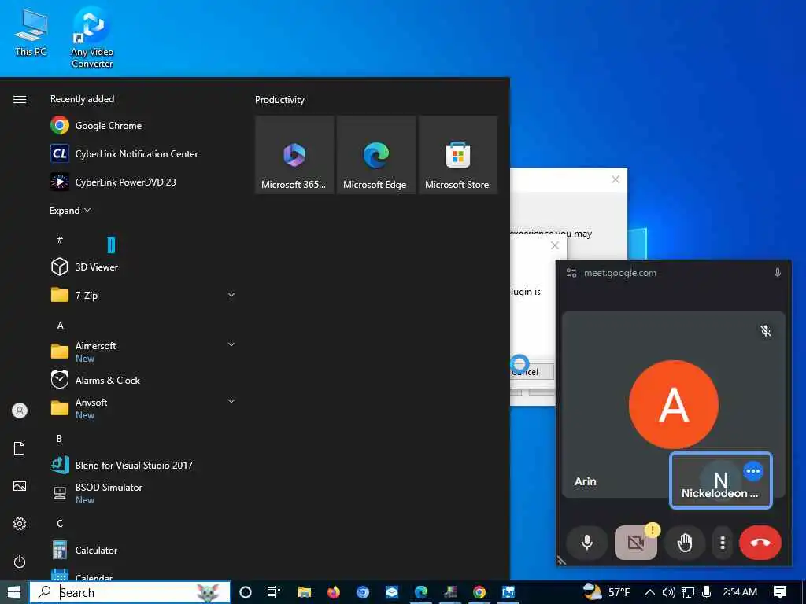Click the taskbar Search box
Viewport: 806px width, 604px height.
click(130, 593)
